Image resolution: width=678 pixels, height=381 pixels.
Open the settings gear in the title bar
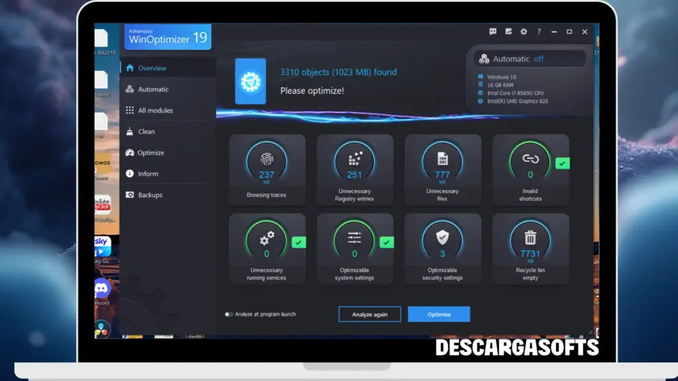523,31
